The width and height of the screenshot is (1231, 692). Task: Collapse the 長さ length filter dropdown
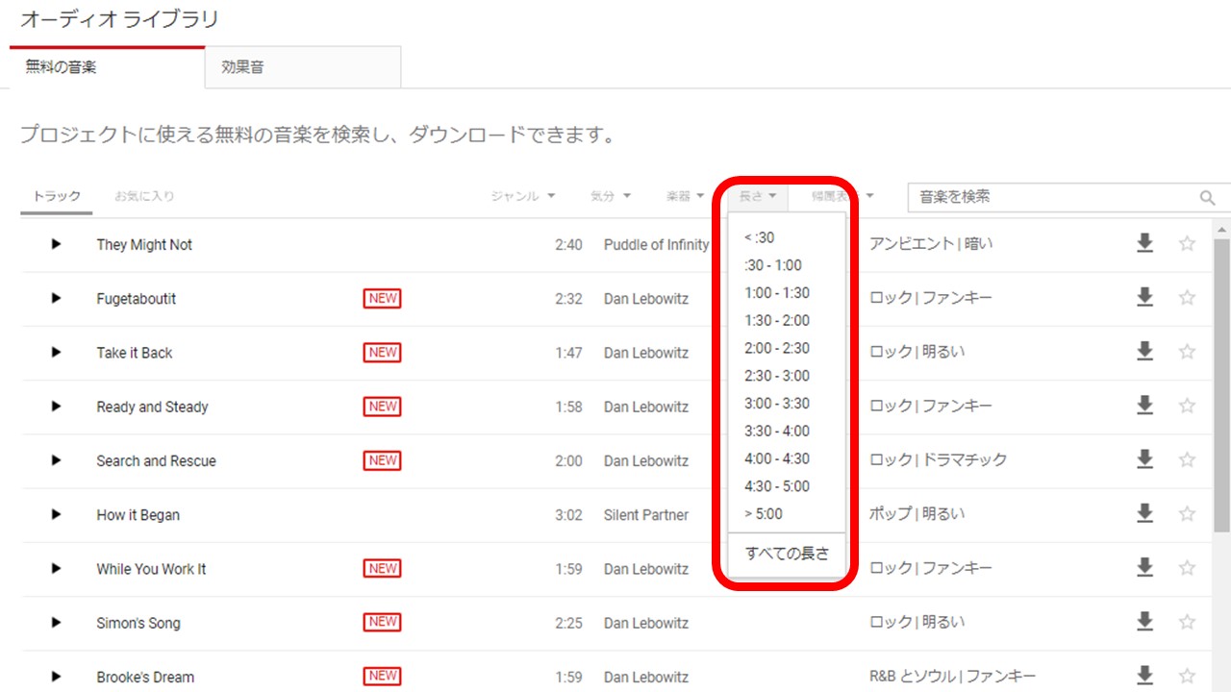[x=758, y=196]
